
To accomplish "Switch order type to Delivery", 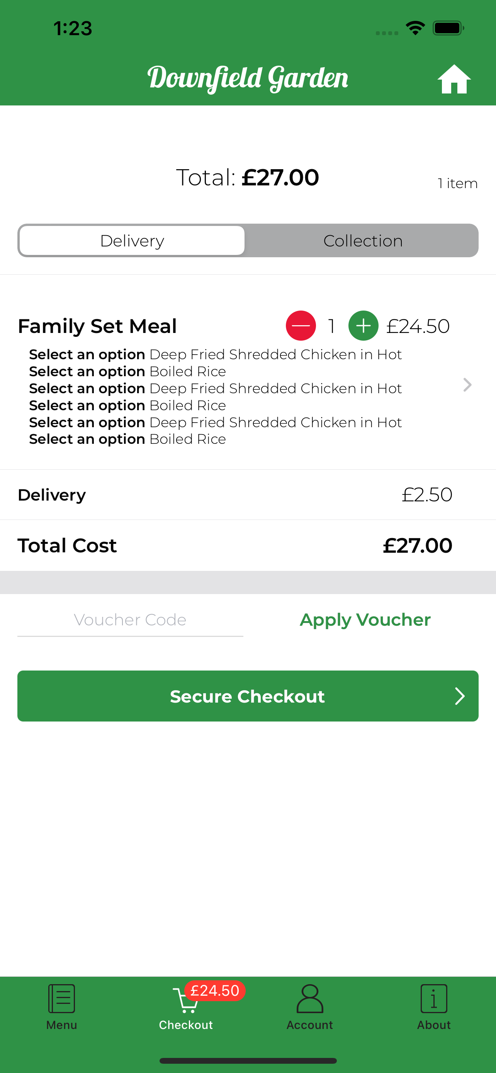I will point(132,241).
